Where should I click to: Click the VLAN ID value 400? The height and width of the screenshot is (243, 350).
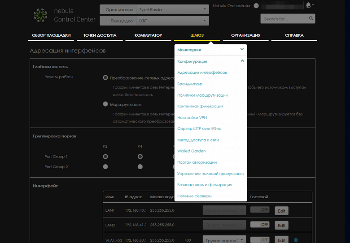coord(188,240)
